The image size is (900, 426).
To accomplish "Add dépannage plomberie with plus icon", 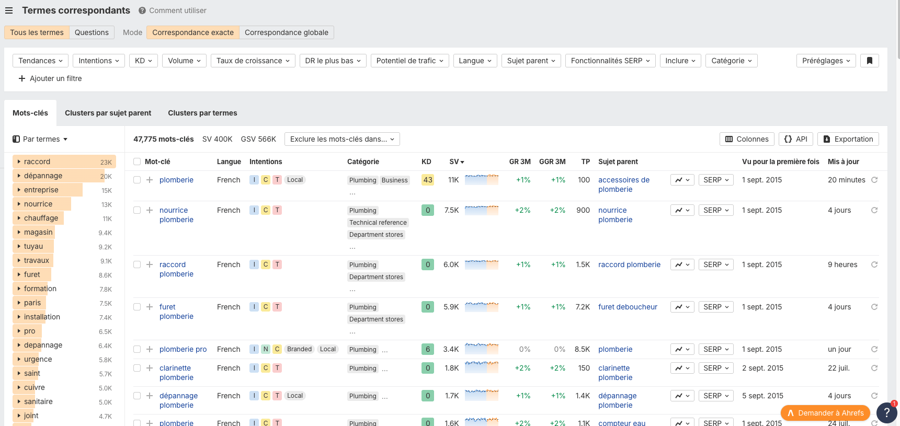I will [x=150, y=396].
